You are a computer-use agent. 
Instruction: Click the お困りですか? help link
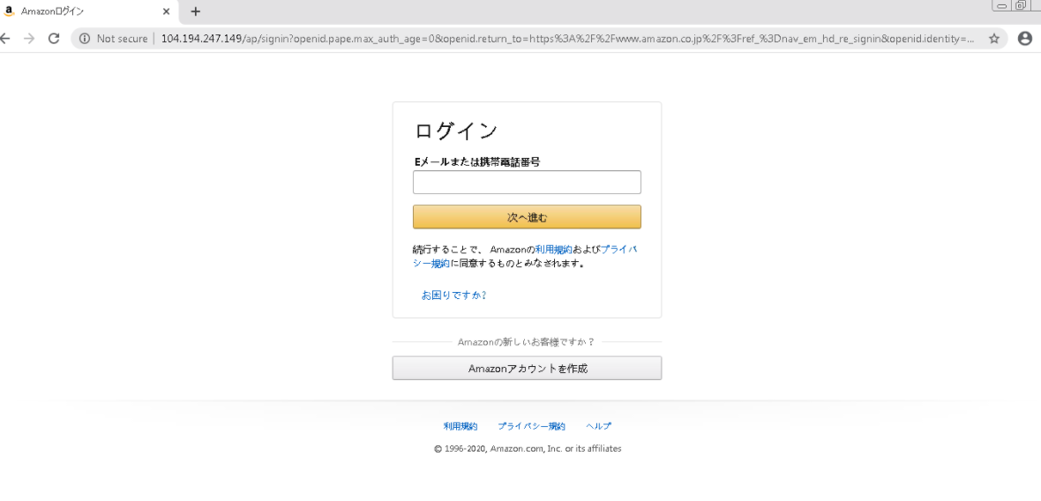pyautogui.click(x=454, y=295)
